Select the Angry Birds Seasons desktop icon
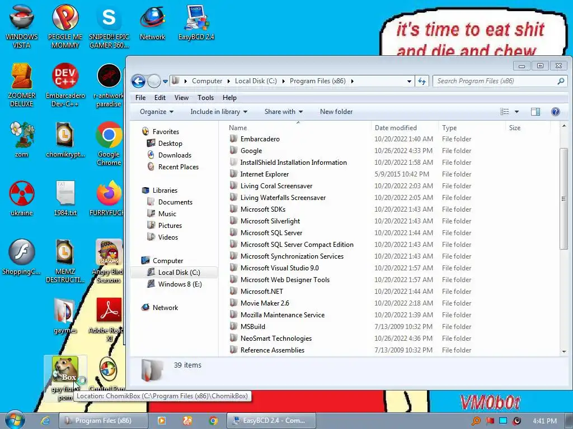The width and height of the screenshot is (573, 429). [109, 261]
